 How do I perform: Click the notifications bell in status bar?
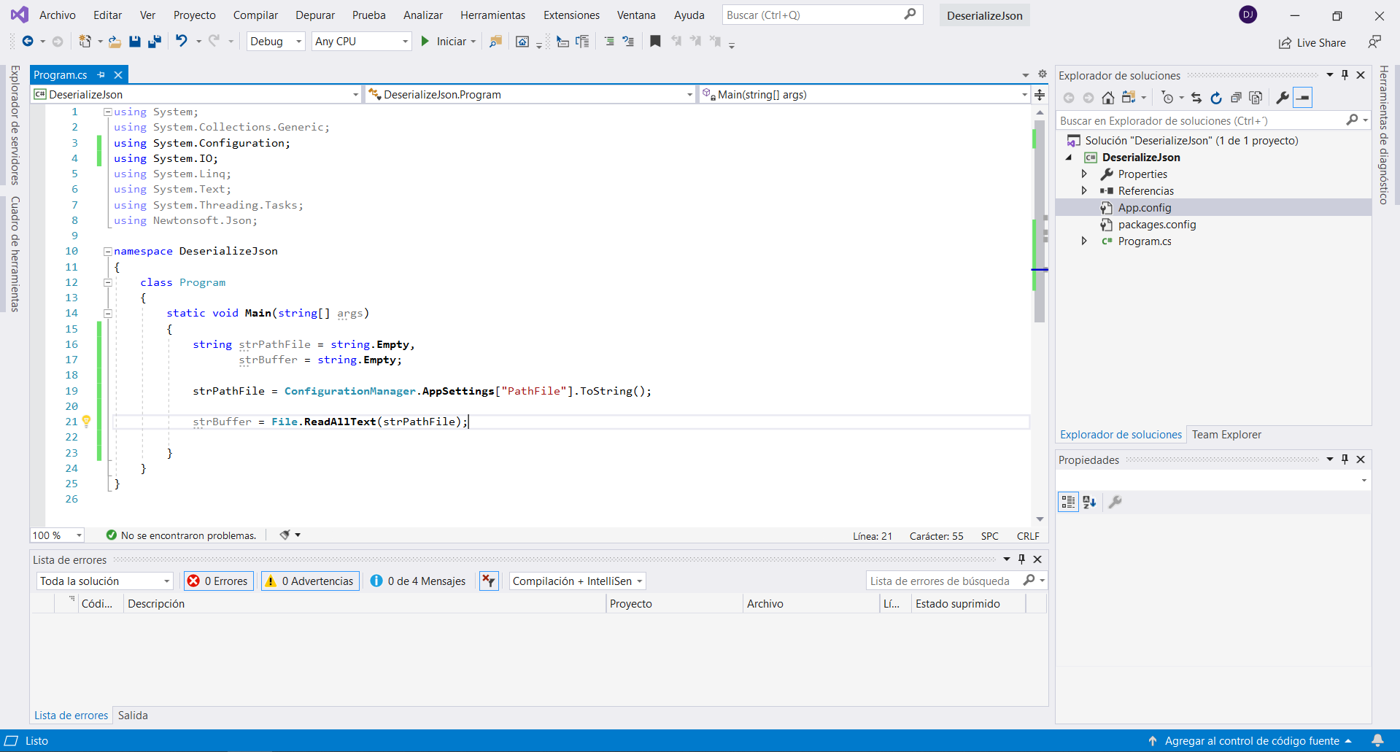(1377, 740)
